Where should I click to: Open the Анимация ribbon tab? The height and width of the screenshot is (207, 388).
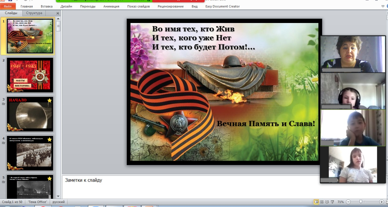[111, 6]
